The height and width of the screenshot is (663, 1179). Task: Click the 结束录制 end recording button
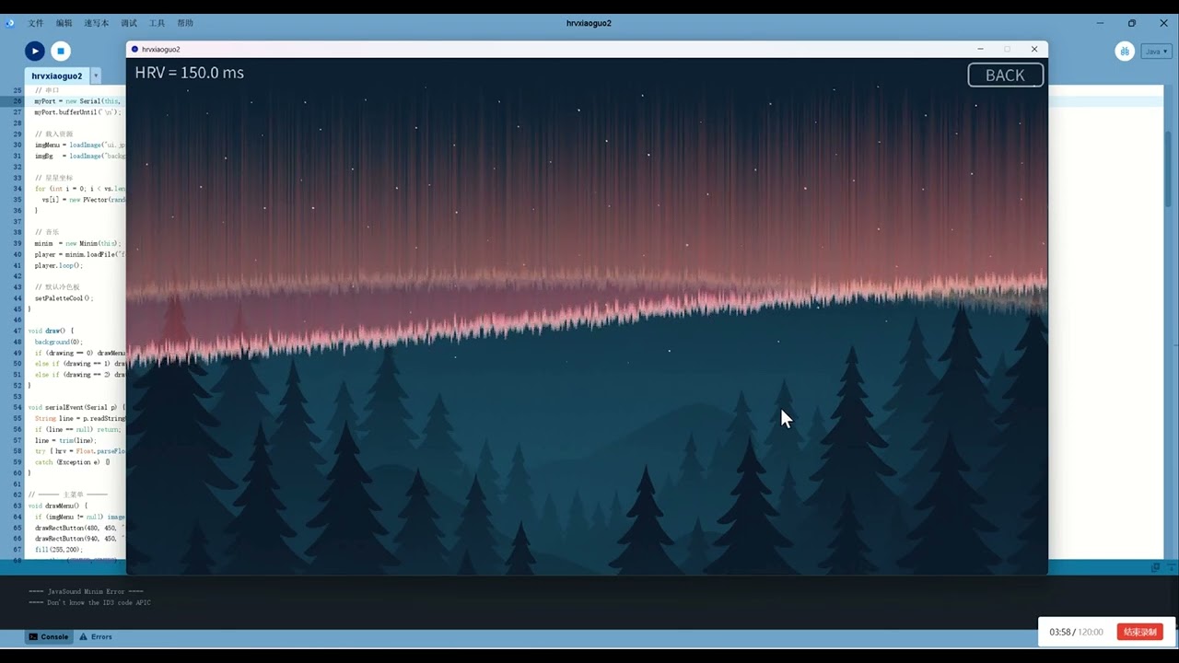(x=1139, y=632)
